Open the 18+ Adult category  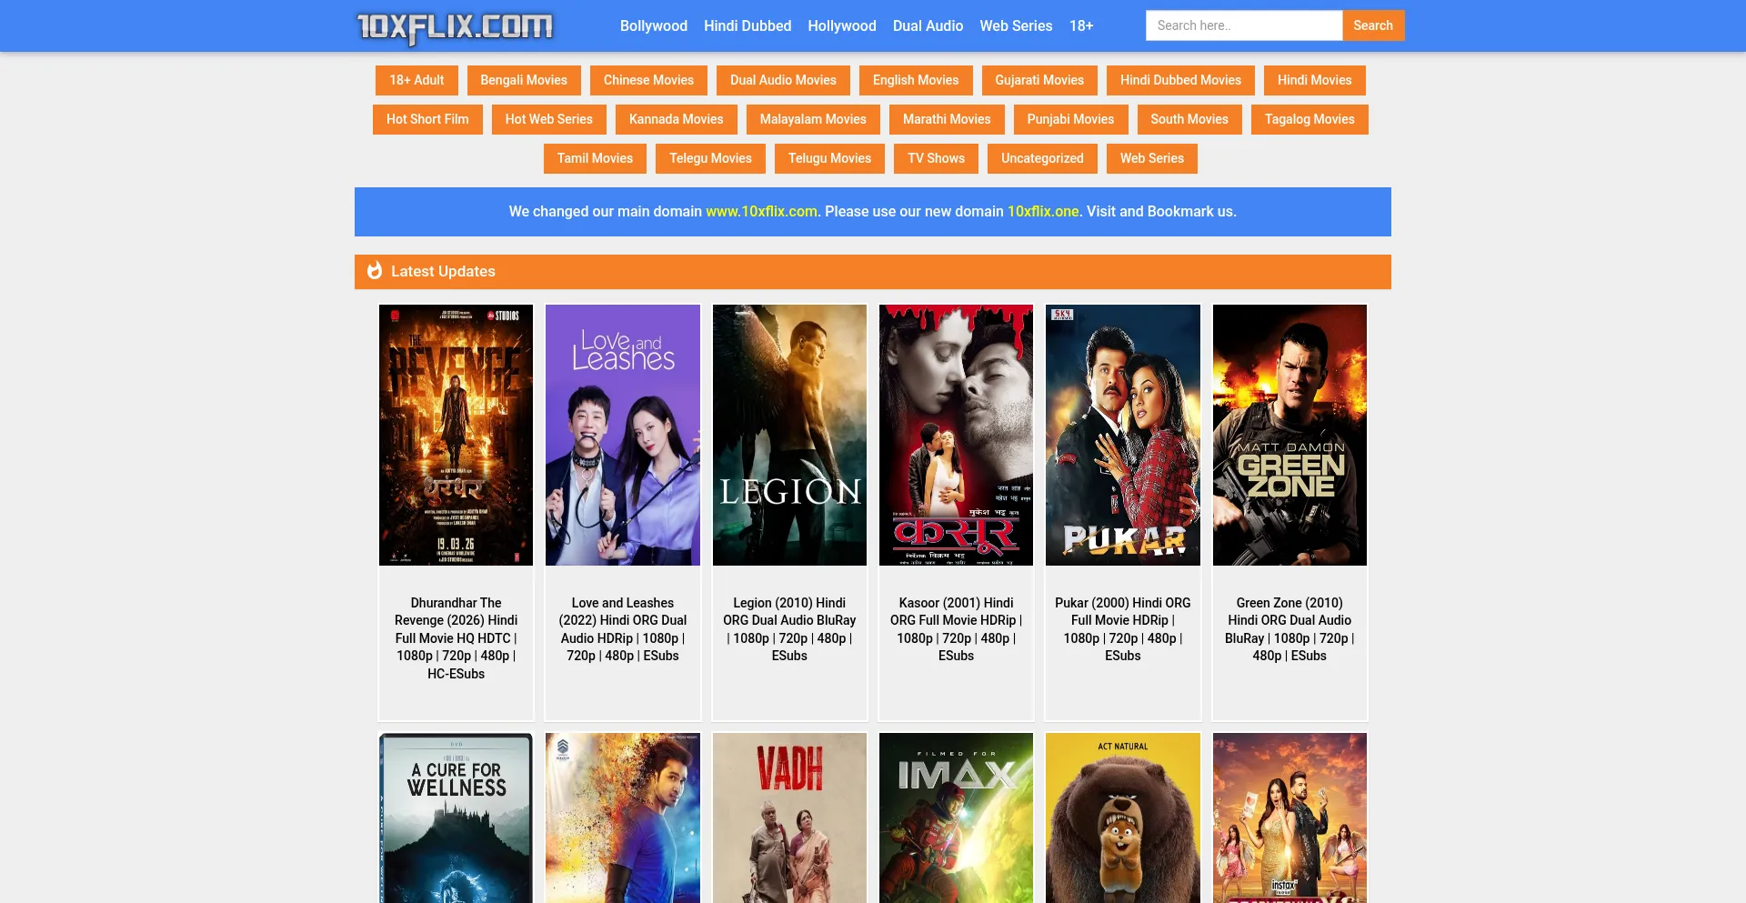416,80
